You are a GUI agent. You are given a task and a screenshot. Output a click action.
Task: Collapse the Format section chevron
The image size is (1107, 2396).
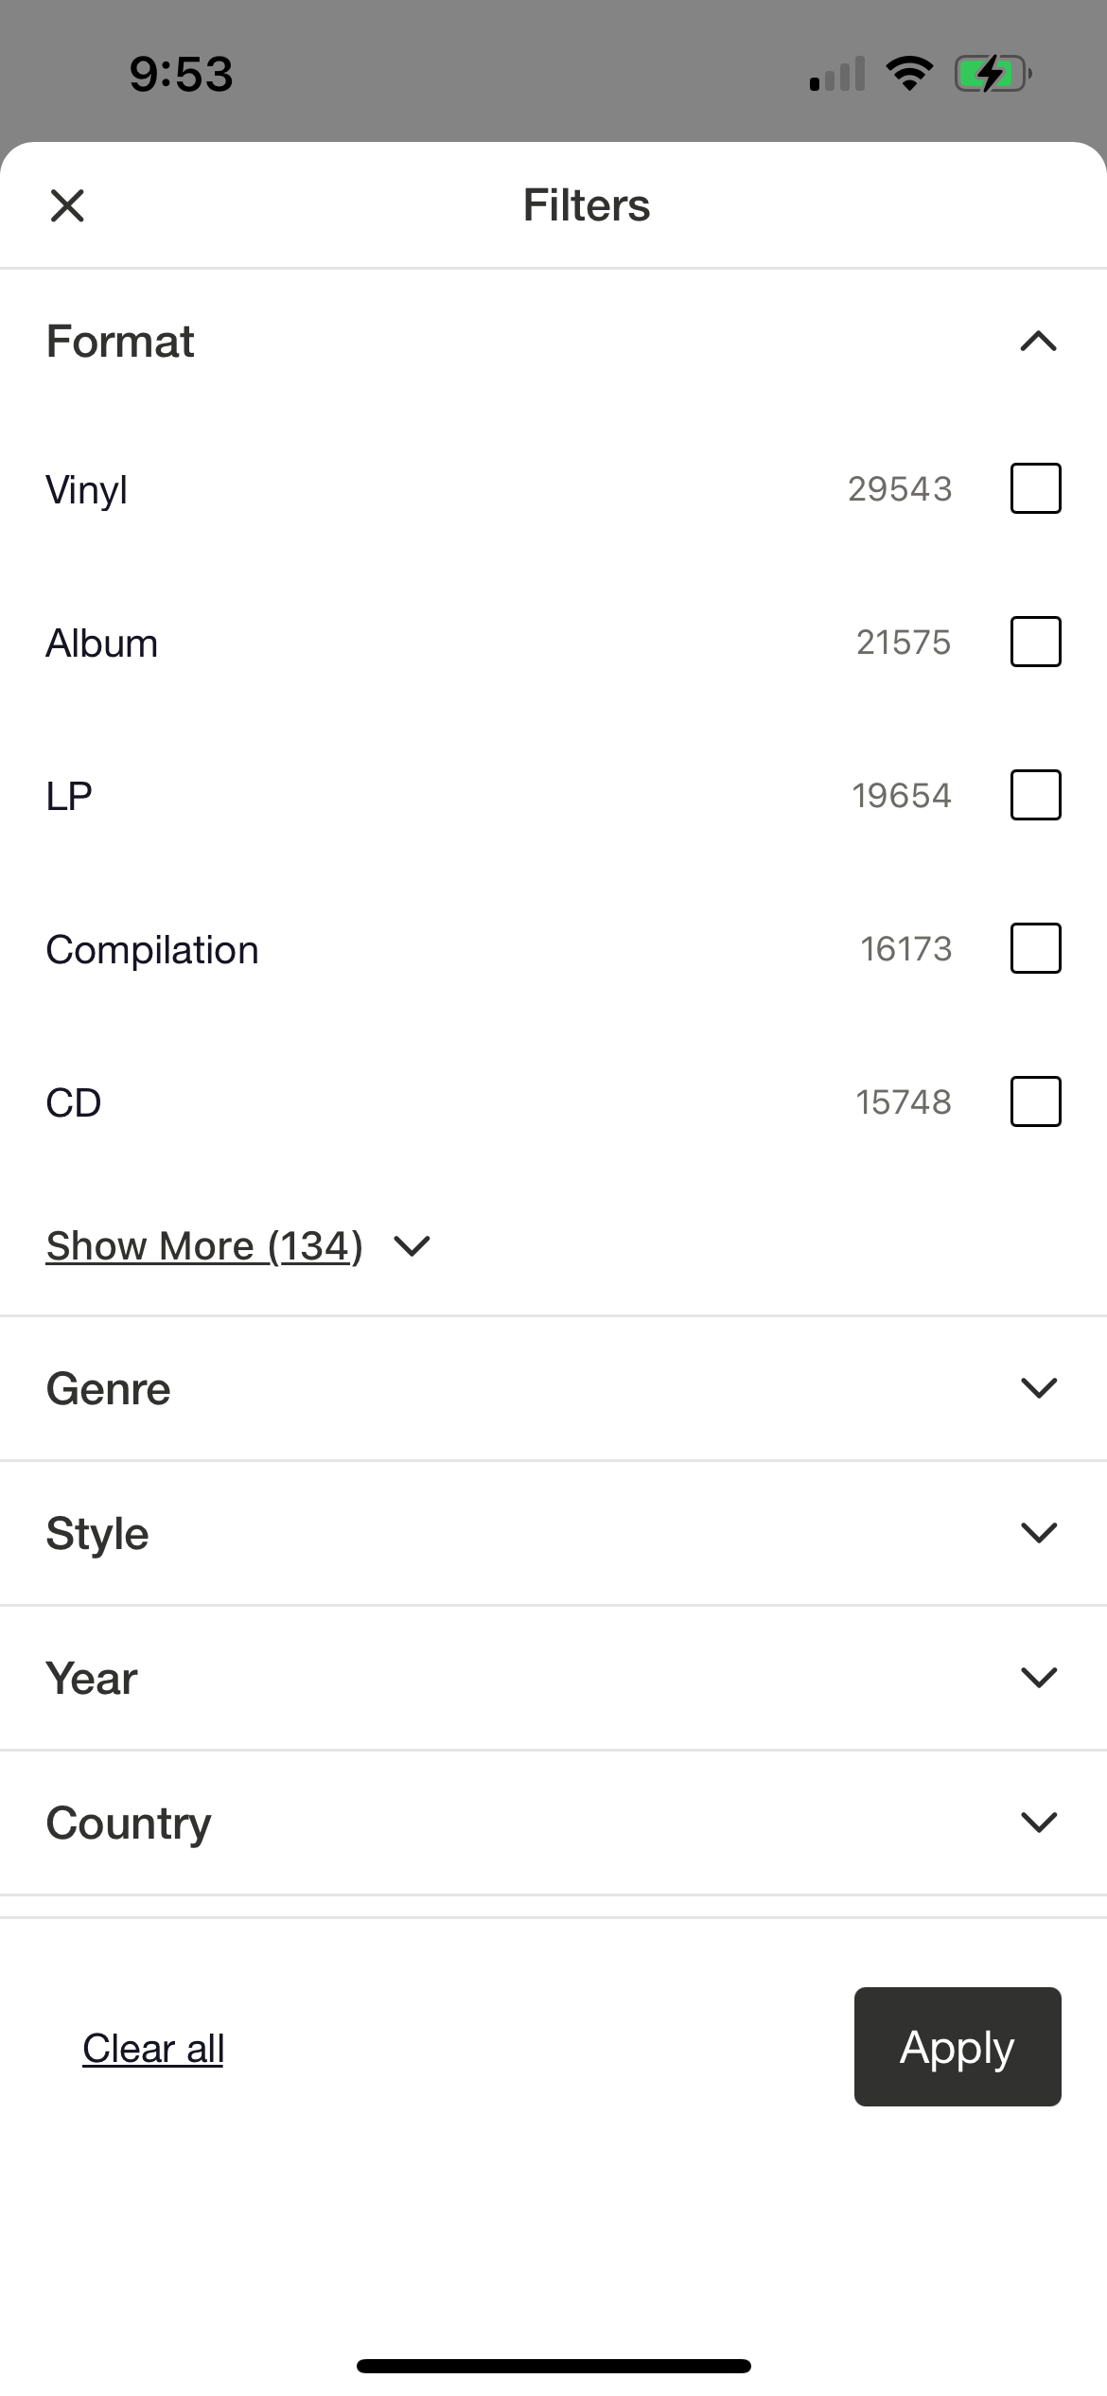[1038, 342]
